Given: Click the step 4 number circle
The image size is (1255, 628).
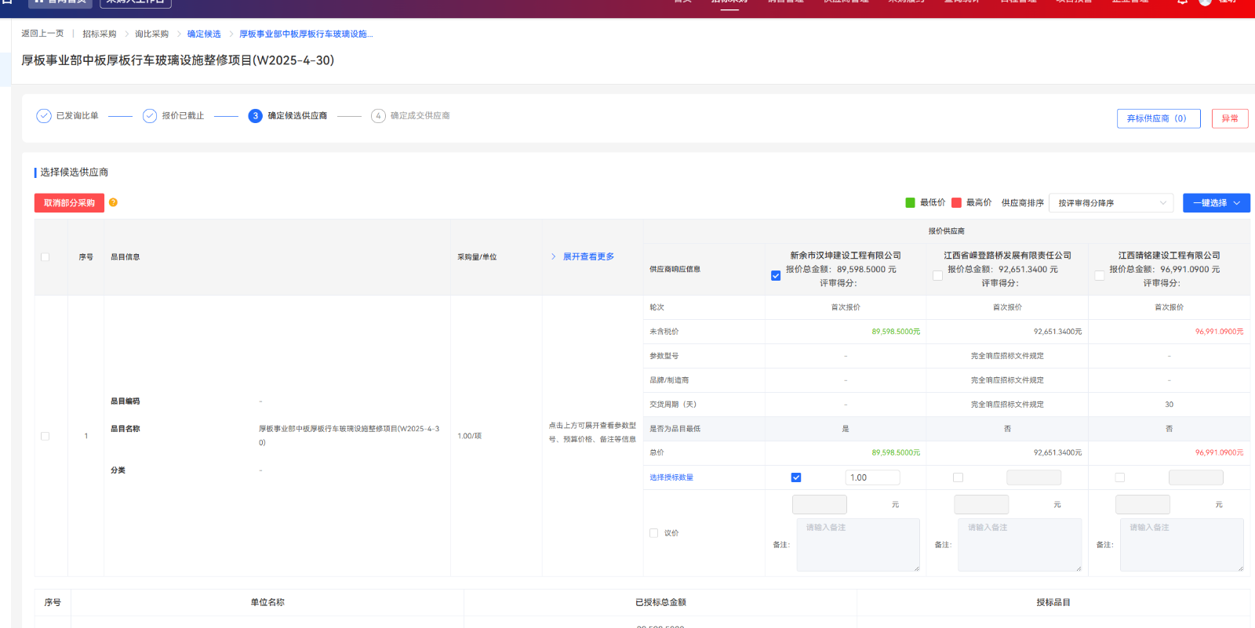Looking at the screenshot, I should click(x=378, y=116).
